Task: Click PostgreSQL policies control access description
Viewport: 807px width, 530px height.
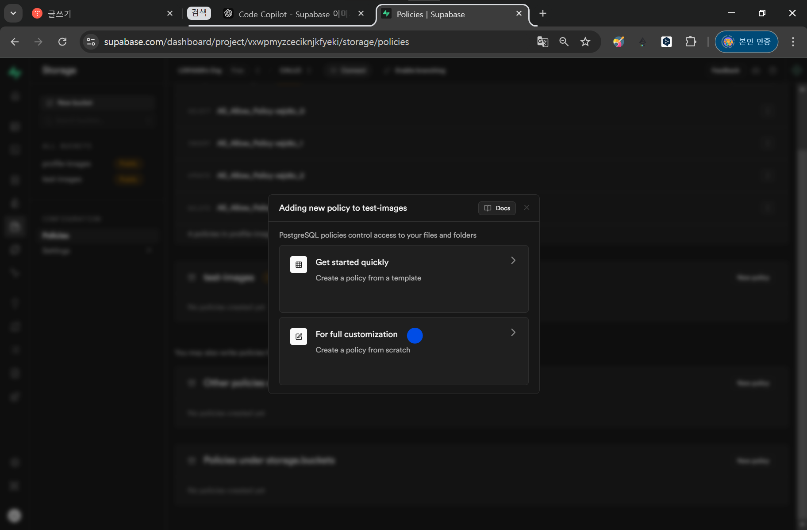Action: [378, 235]
